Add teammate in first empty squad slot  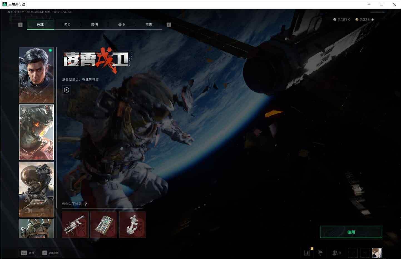(x=353, y=253)
